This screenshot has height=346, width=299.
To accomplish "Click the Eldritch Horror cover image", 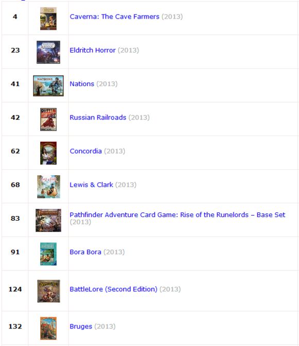I will pos(48,52).
